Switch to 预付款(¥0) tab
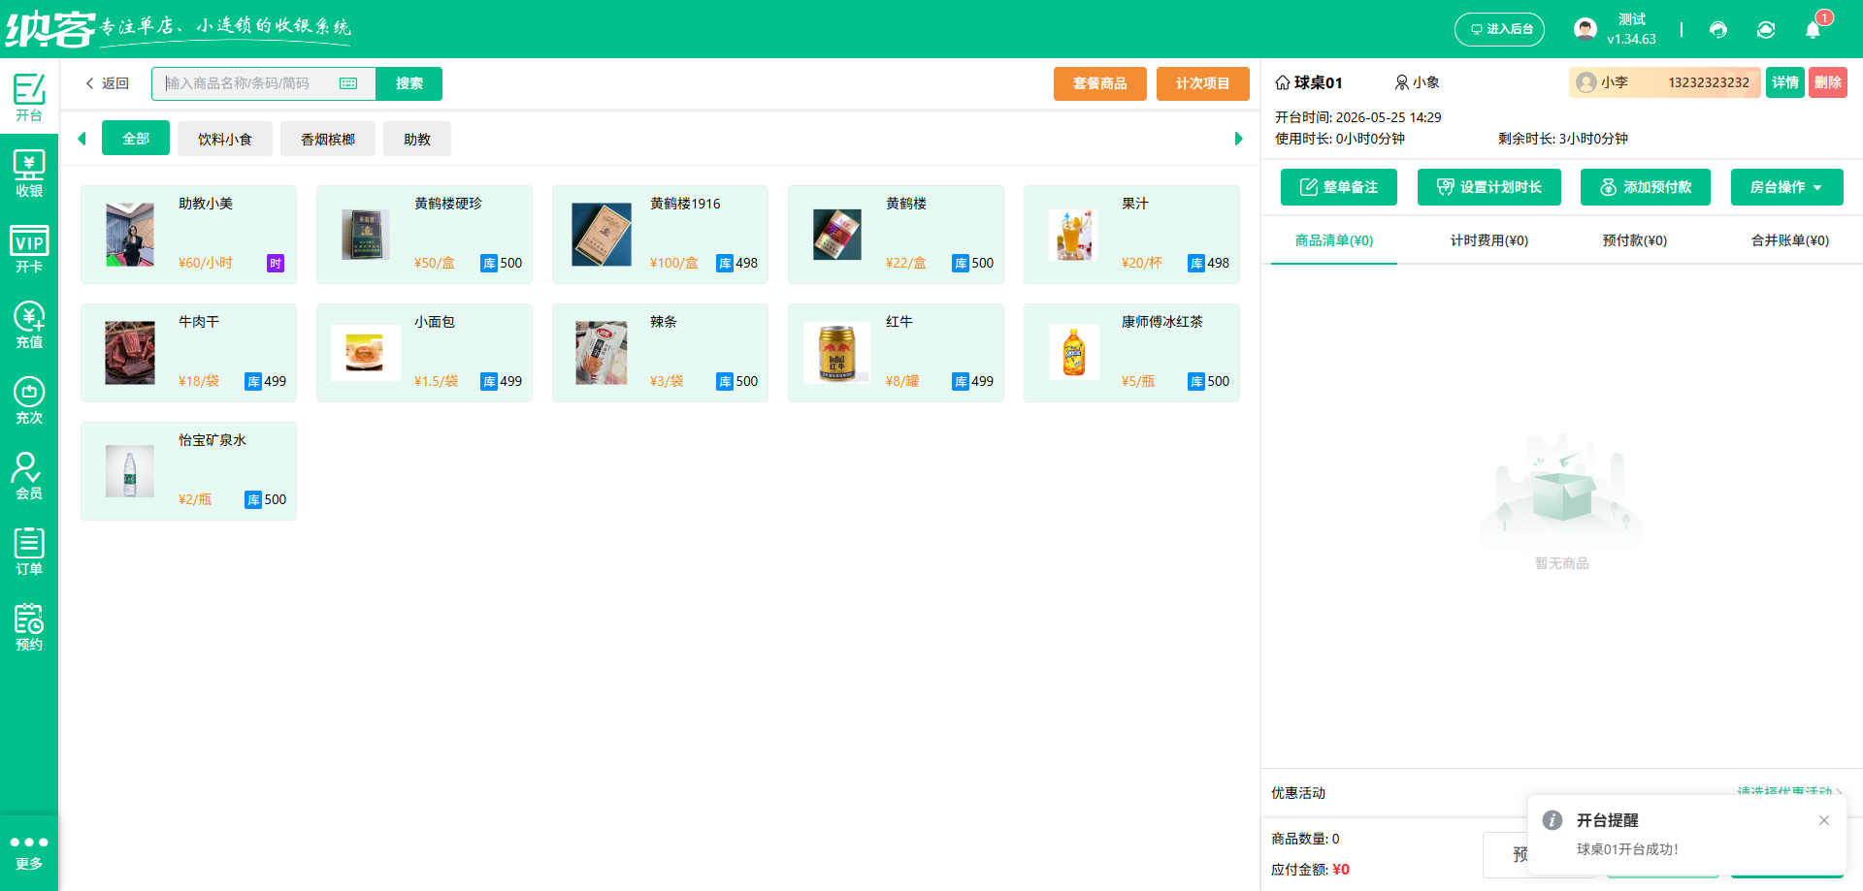 click(x=1635, y=240)
